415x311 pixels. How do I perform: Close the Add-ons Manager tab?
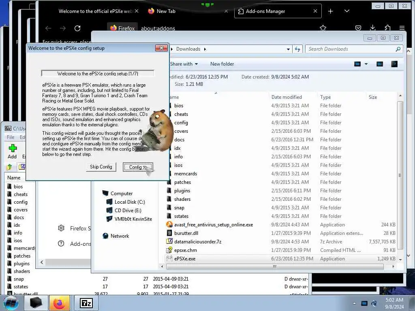(315, 11)
